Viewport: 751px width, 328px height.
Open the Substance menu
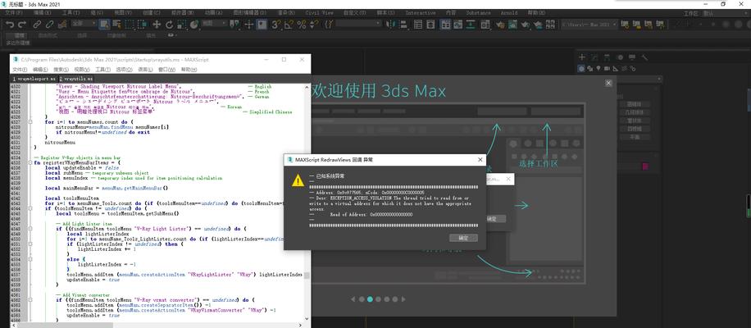(x=479, y=13)
